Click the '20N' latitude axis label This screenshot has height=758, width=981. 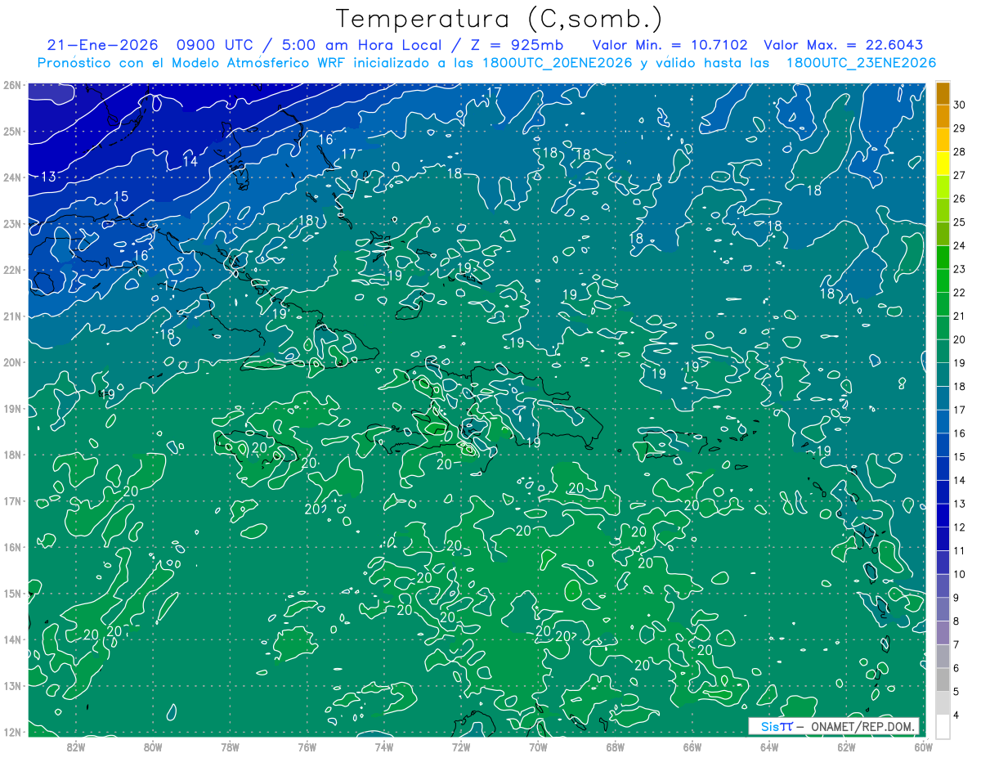click(11, 362)
